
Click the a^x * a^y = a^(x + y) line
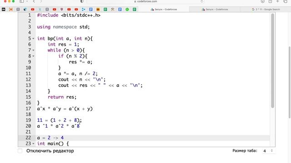tap(65, 109)
